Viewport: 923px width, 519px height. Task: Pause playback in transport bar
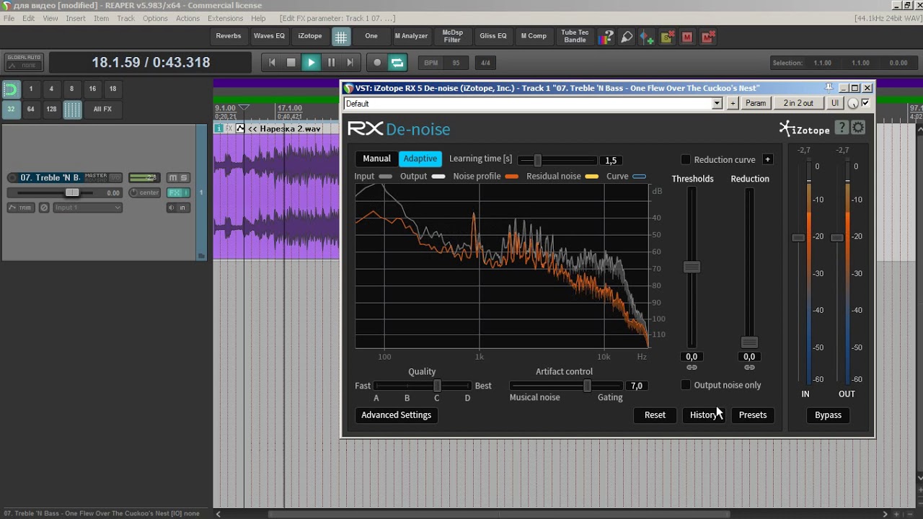[x=331, y=63]
